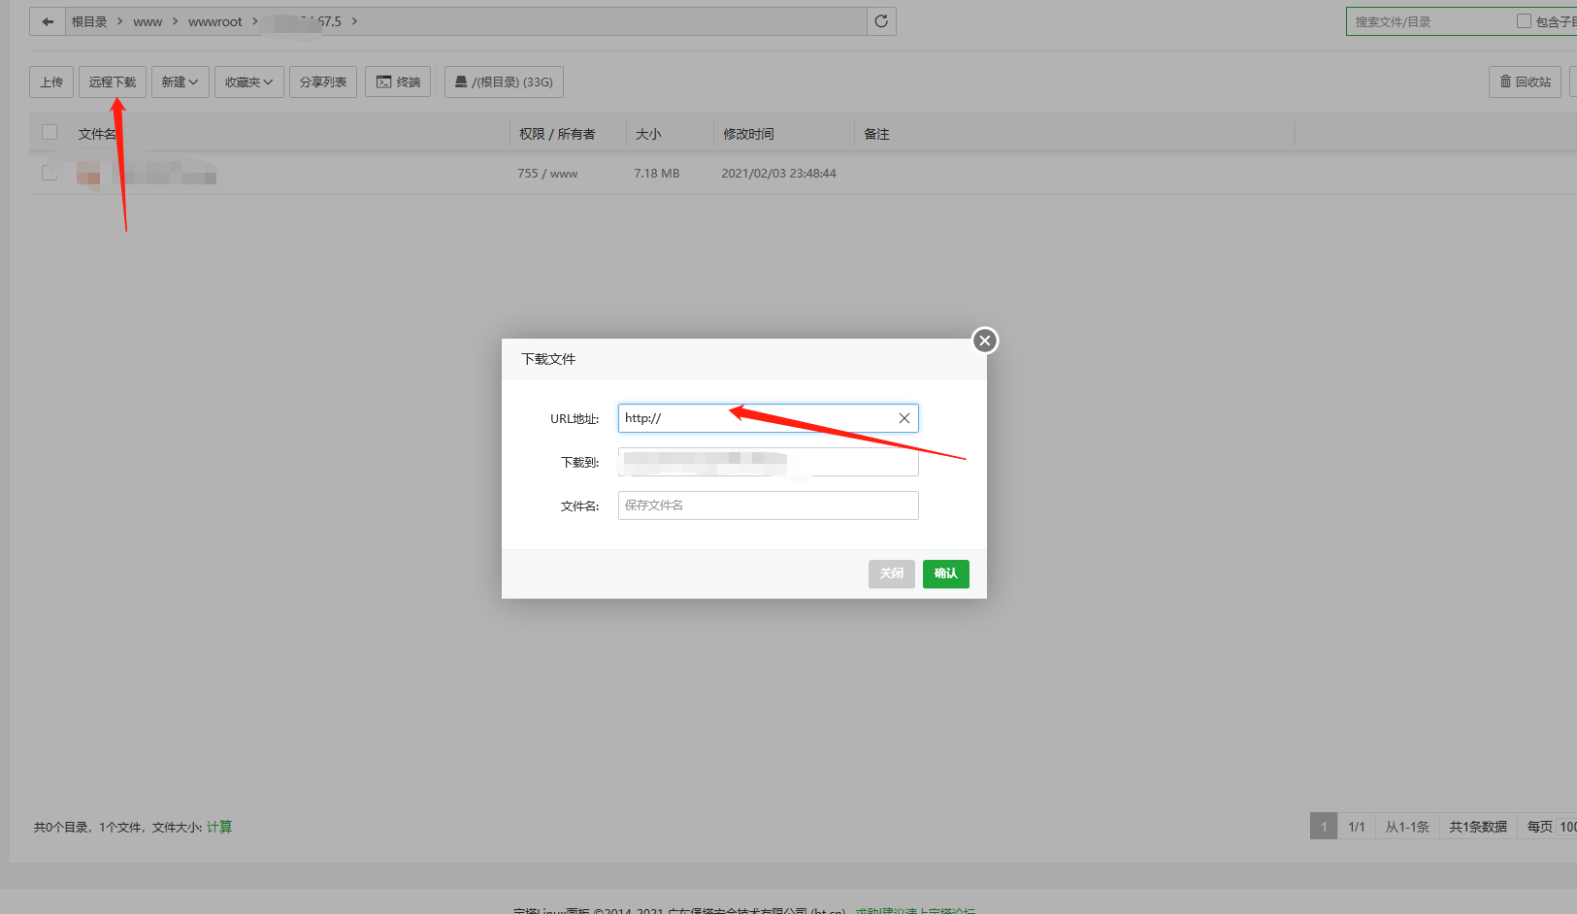
Task: Expand the 新建 (New) dropdown
Action: coord(181,82)
